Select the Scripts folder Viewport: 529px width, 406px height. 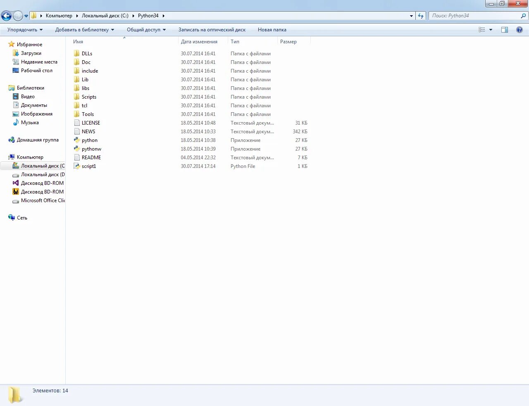point(89,97)
